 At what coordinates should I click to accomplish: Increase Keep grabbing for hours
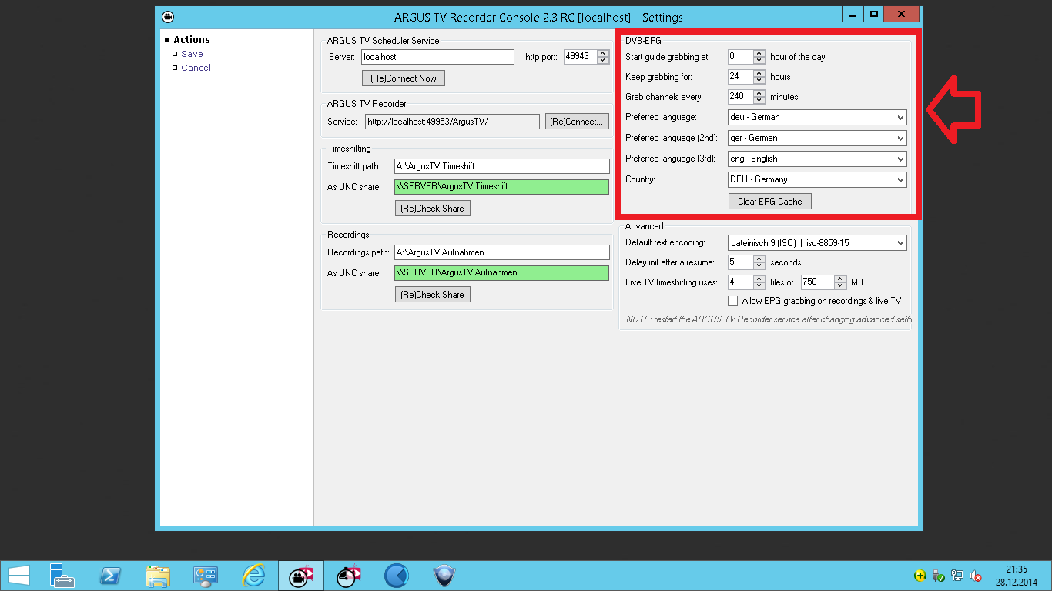759,73
